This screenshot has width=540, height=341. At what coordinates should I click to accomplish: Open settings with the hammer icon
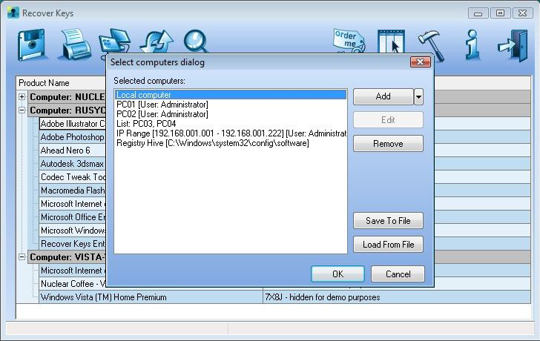[430, 44]
